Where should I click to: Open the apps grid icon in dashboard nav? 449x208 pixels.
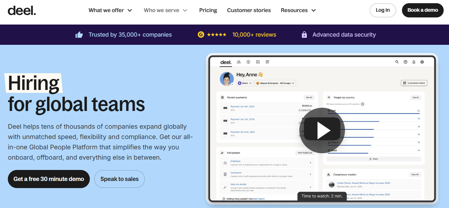pyautogui.click(x=267, y=62)
